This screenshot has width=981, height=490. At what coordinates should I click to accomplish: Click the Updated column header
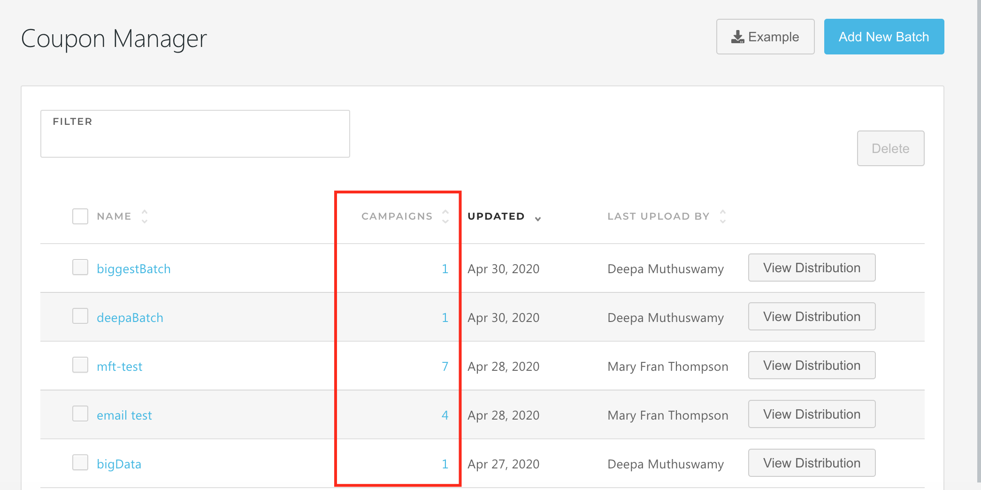[496, 216]
